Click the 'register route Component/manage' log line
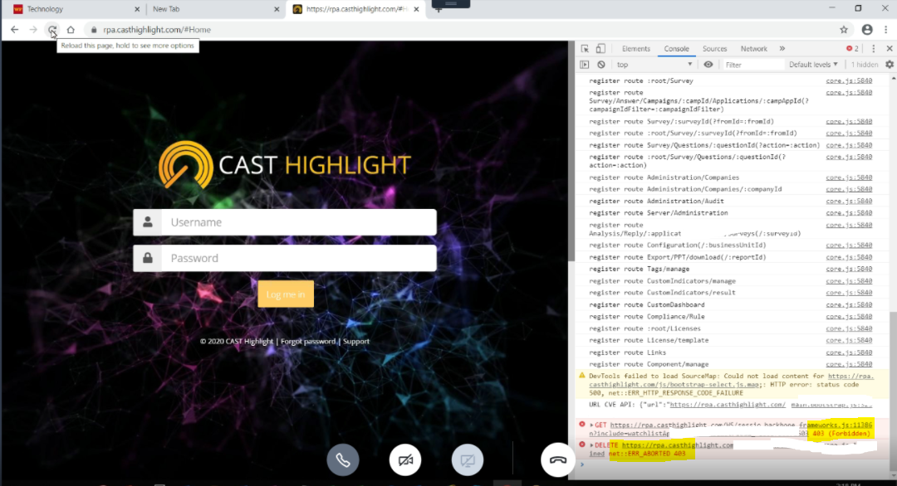Screen dimensions: 897x486 point(649,364)
